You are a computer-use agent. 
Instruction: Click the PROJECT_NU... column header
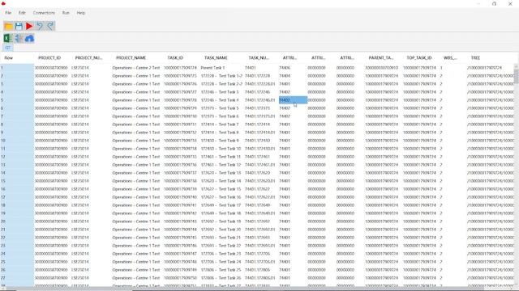88,57
